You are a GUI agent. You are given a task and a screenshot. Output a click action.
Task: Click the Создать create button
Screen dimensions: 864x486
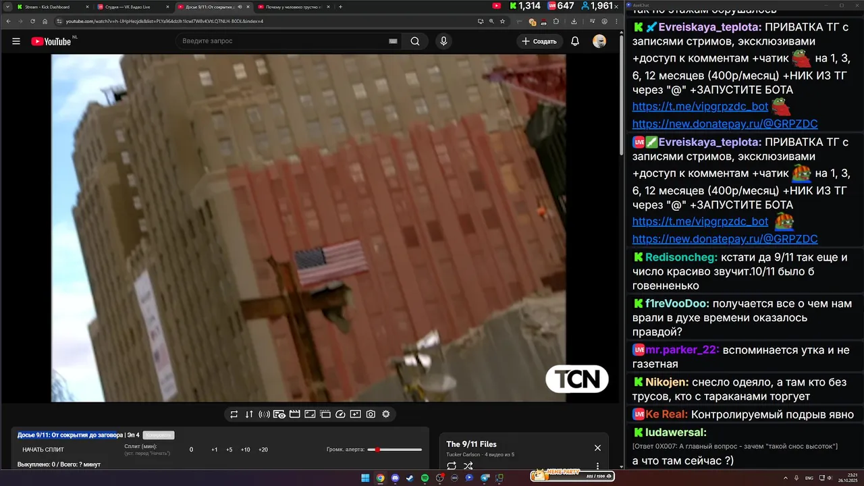click(x=541, y=41)
